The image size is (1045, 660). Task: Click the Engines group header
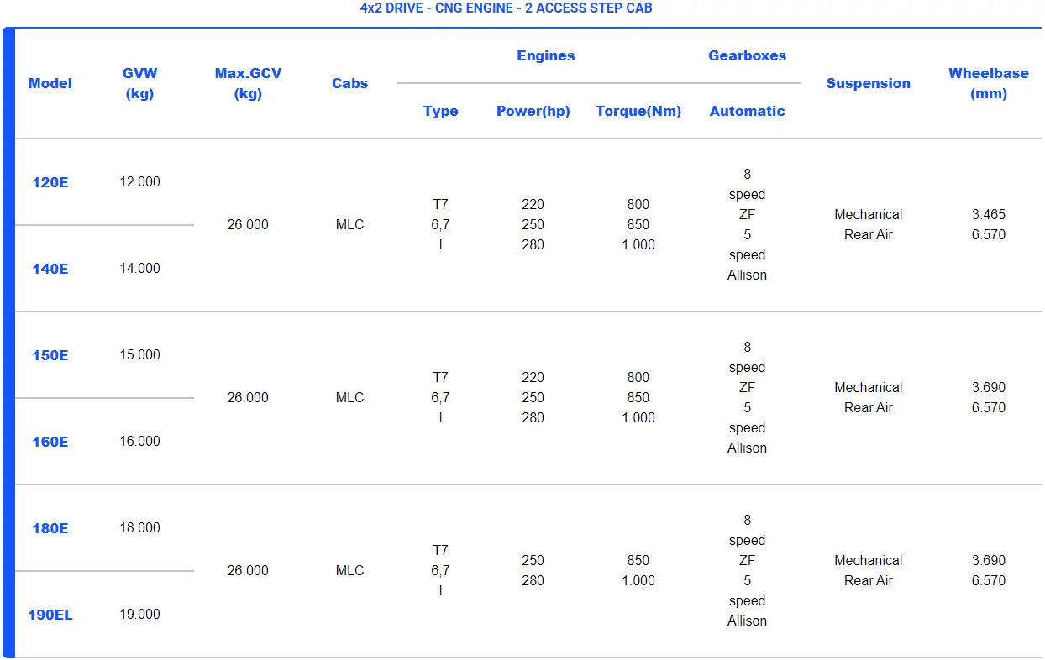pyautogui.click(x=545, y=56)
